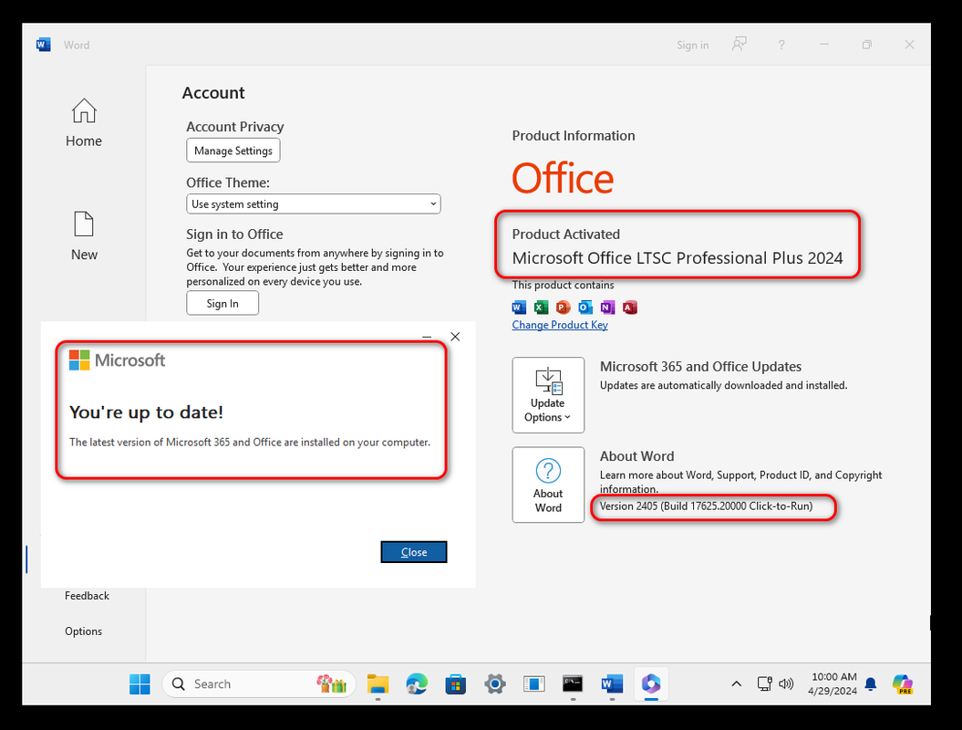The height and width of the screenshot is (730, 962).
Task: Click the Microsoft 365 icon on taskbar
Action: coord(651,684)
